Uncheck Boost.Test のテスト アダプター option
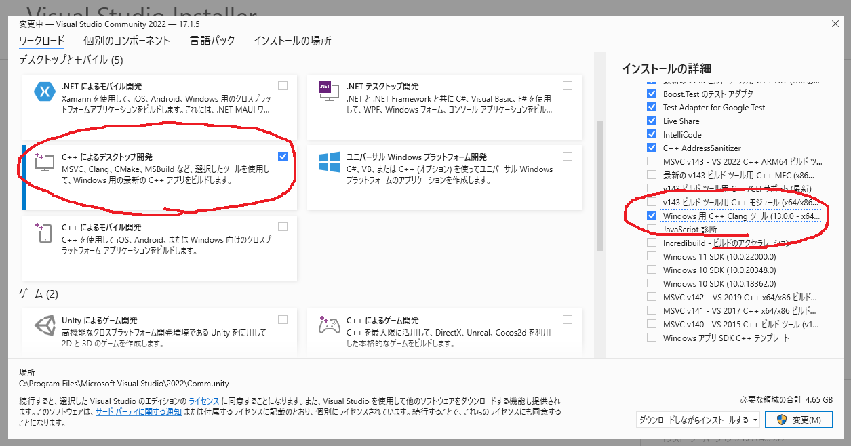Screen dimensions: 851x446 pos(652,94)
